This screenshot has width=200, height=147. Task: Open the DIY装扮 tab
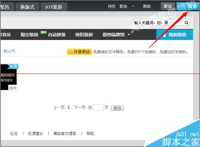click(54, 7)
